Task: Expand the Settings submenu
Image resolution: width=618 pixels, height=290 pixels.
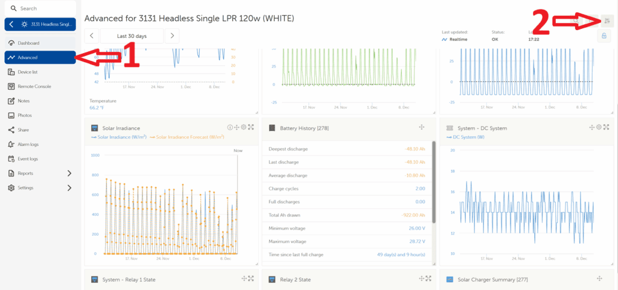Action: pos(68,188)
